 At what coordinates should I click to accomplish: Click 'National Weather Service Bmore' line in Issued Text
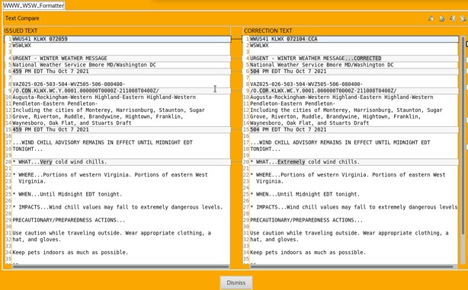tap(84, 65)
